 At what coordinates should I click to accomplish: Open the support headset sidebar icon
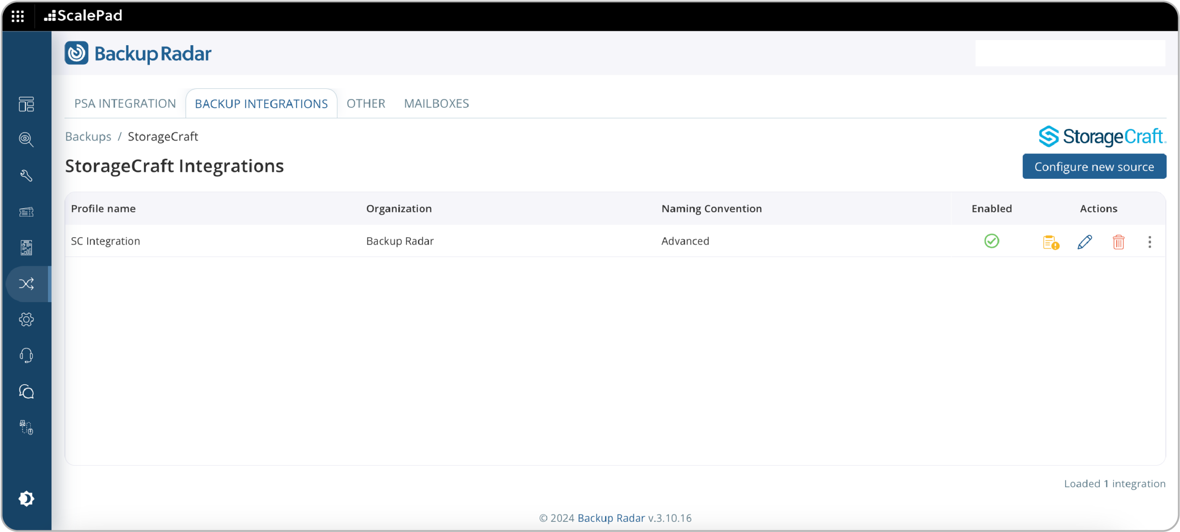[x=26, y=356]
